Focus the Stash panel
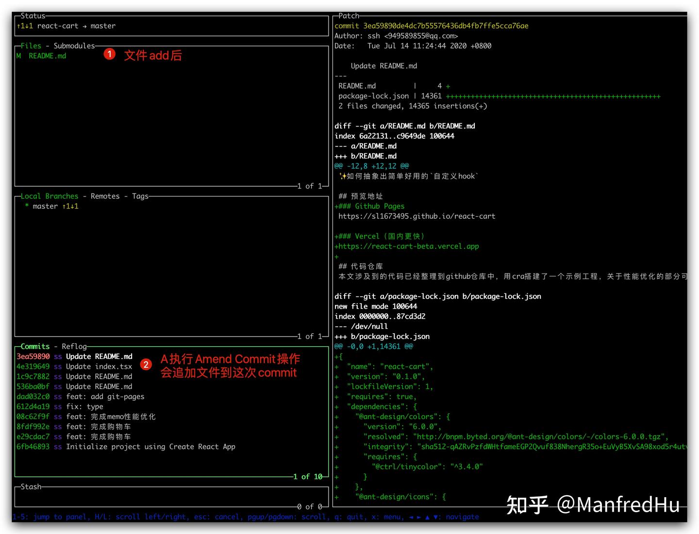This screenshot has width=699, height=534. tap(31, 487)
